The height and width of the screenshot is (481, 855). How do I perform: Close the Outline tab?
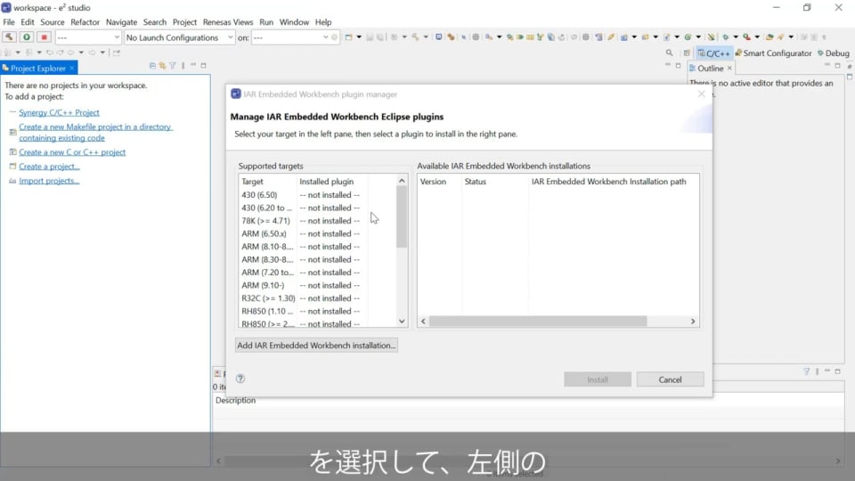729,69
